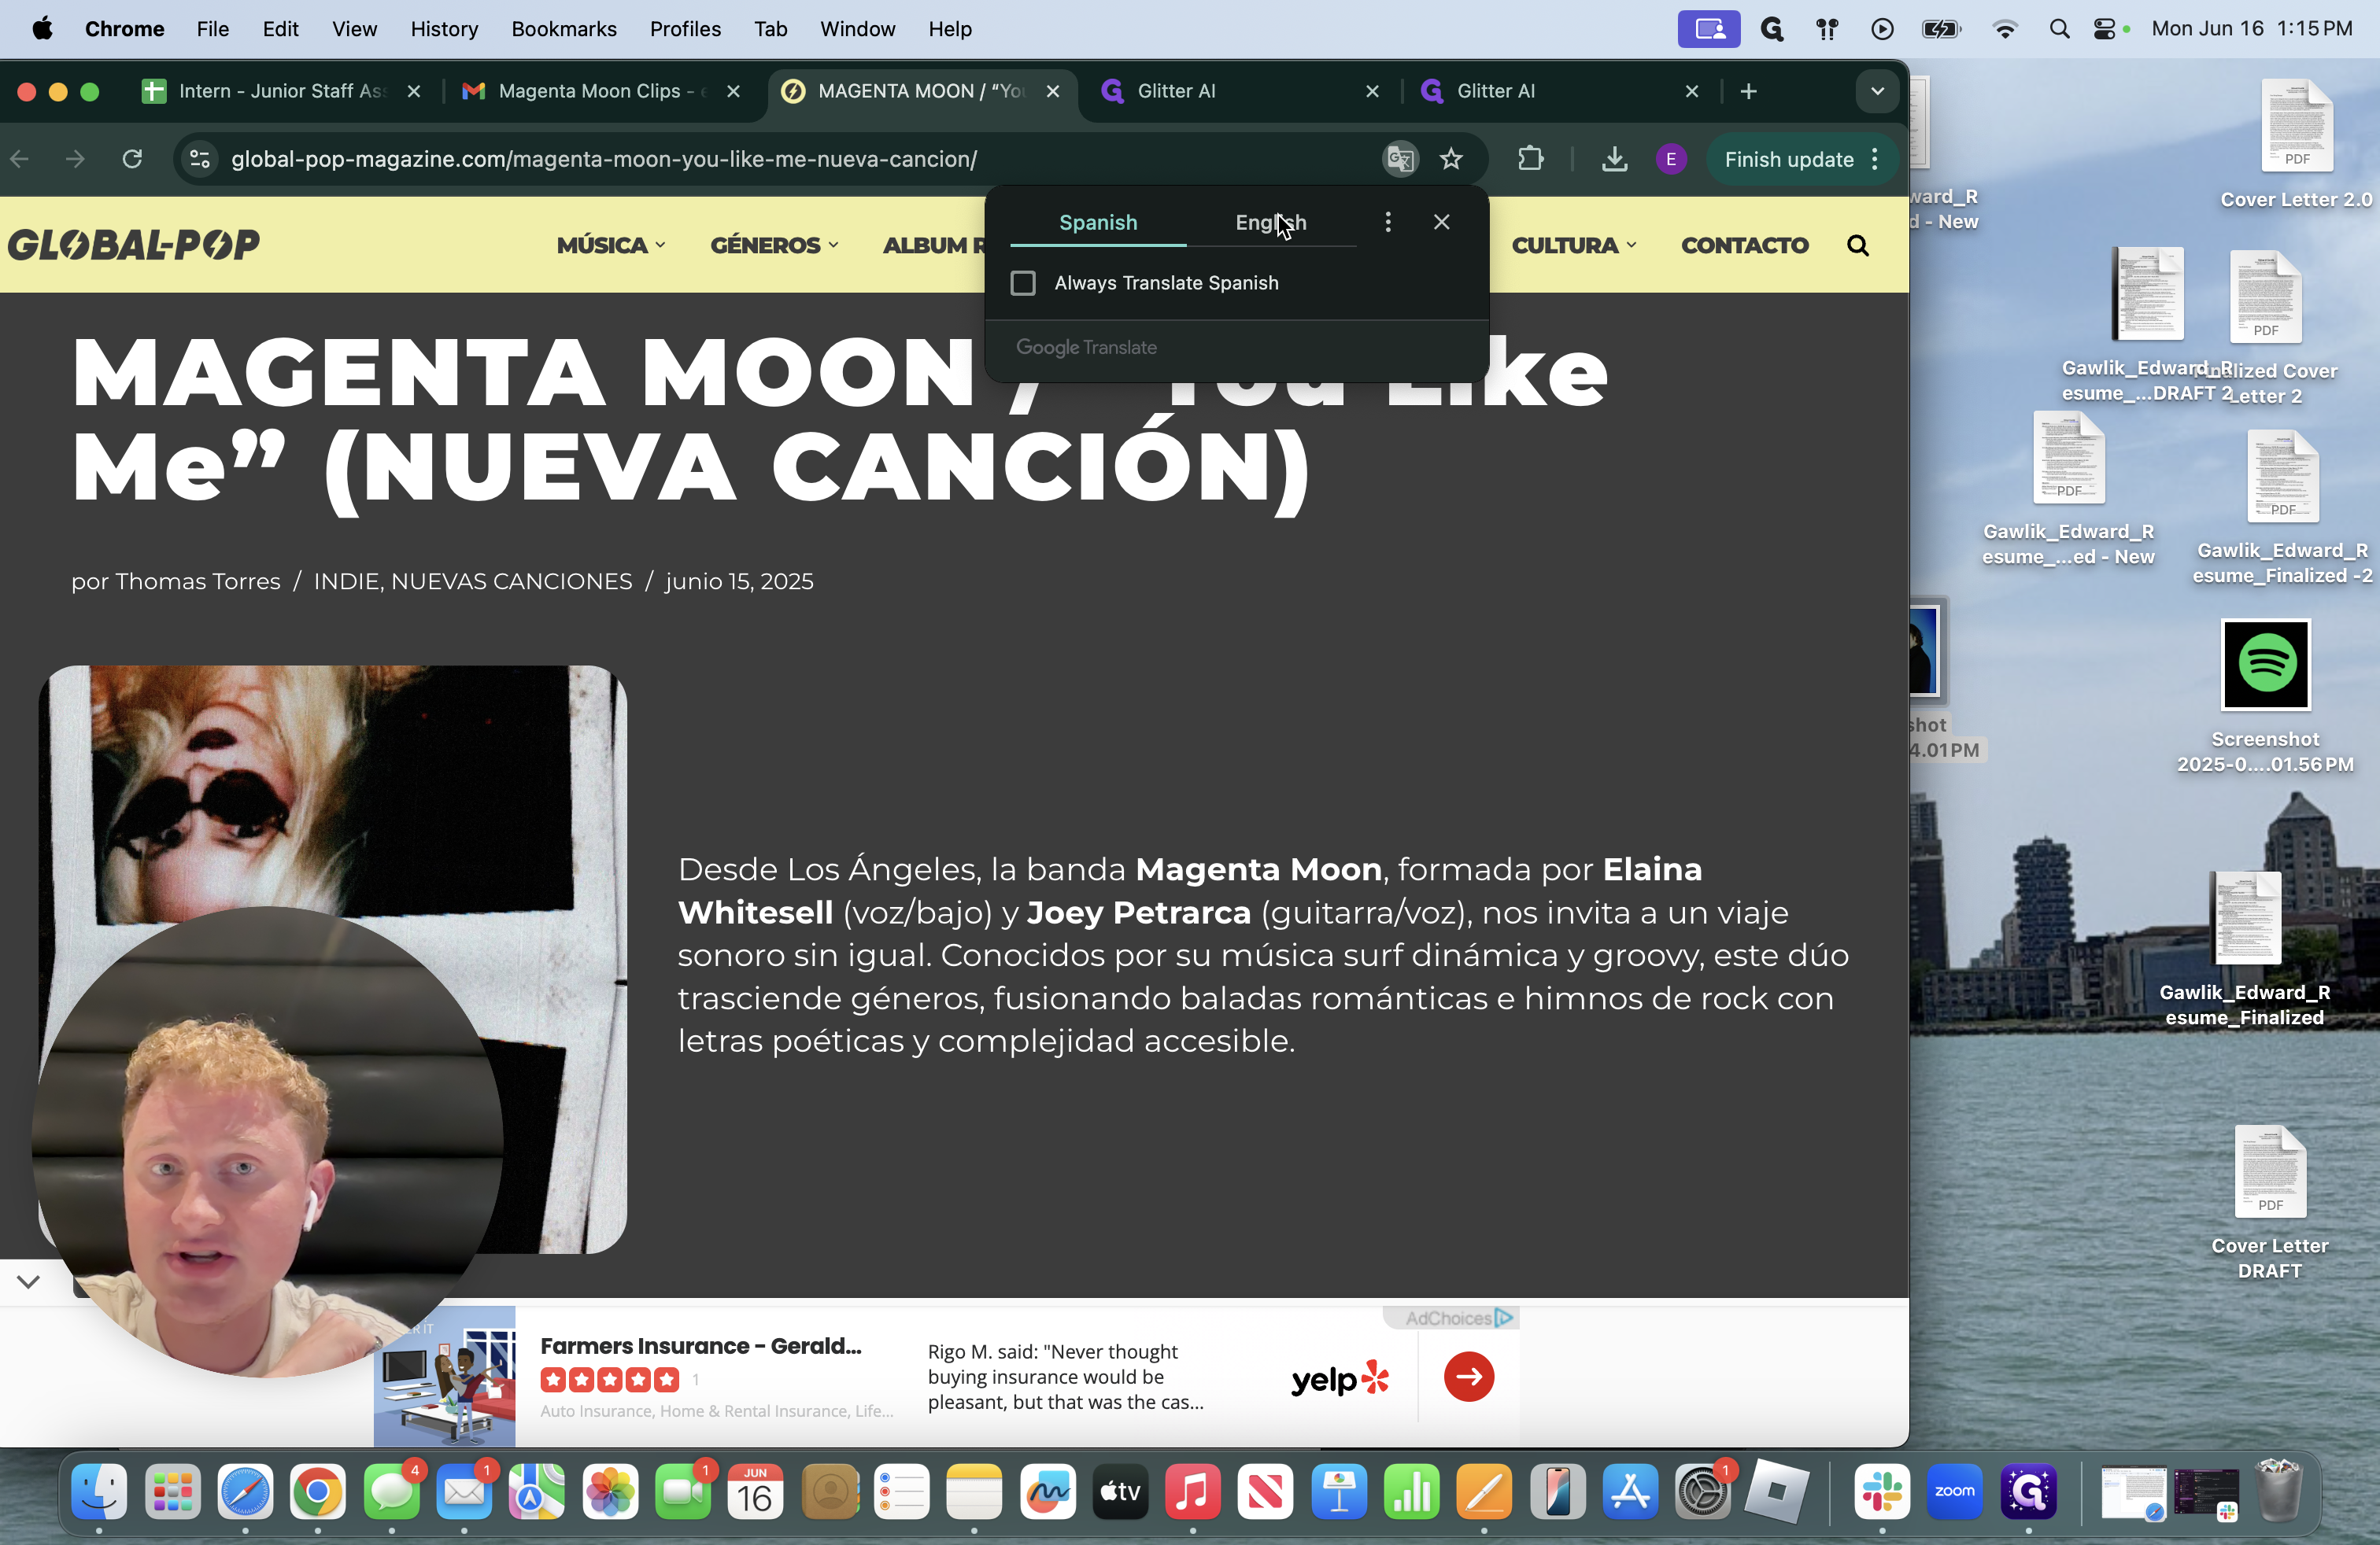Open Safari from the Dock

click(246, 1492)
